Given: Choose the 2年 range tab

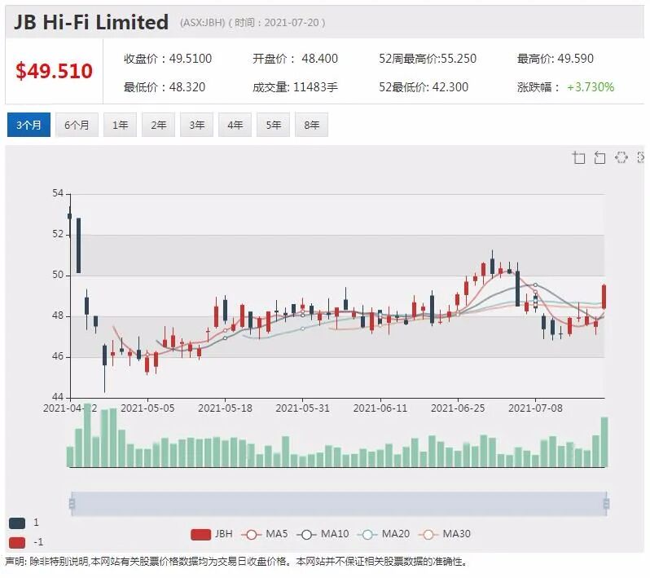Looking at the screenshot, I should click(x=158, y=125).
